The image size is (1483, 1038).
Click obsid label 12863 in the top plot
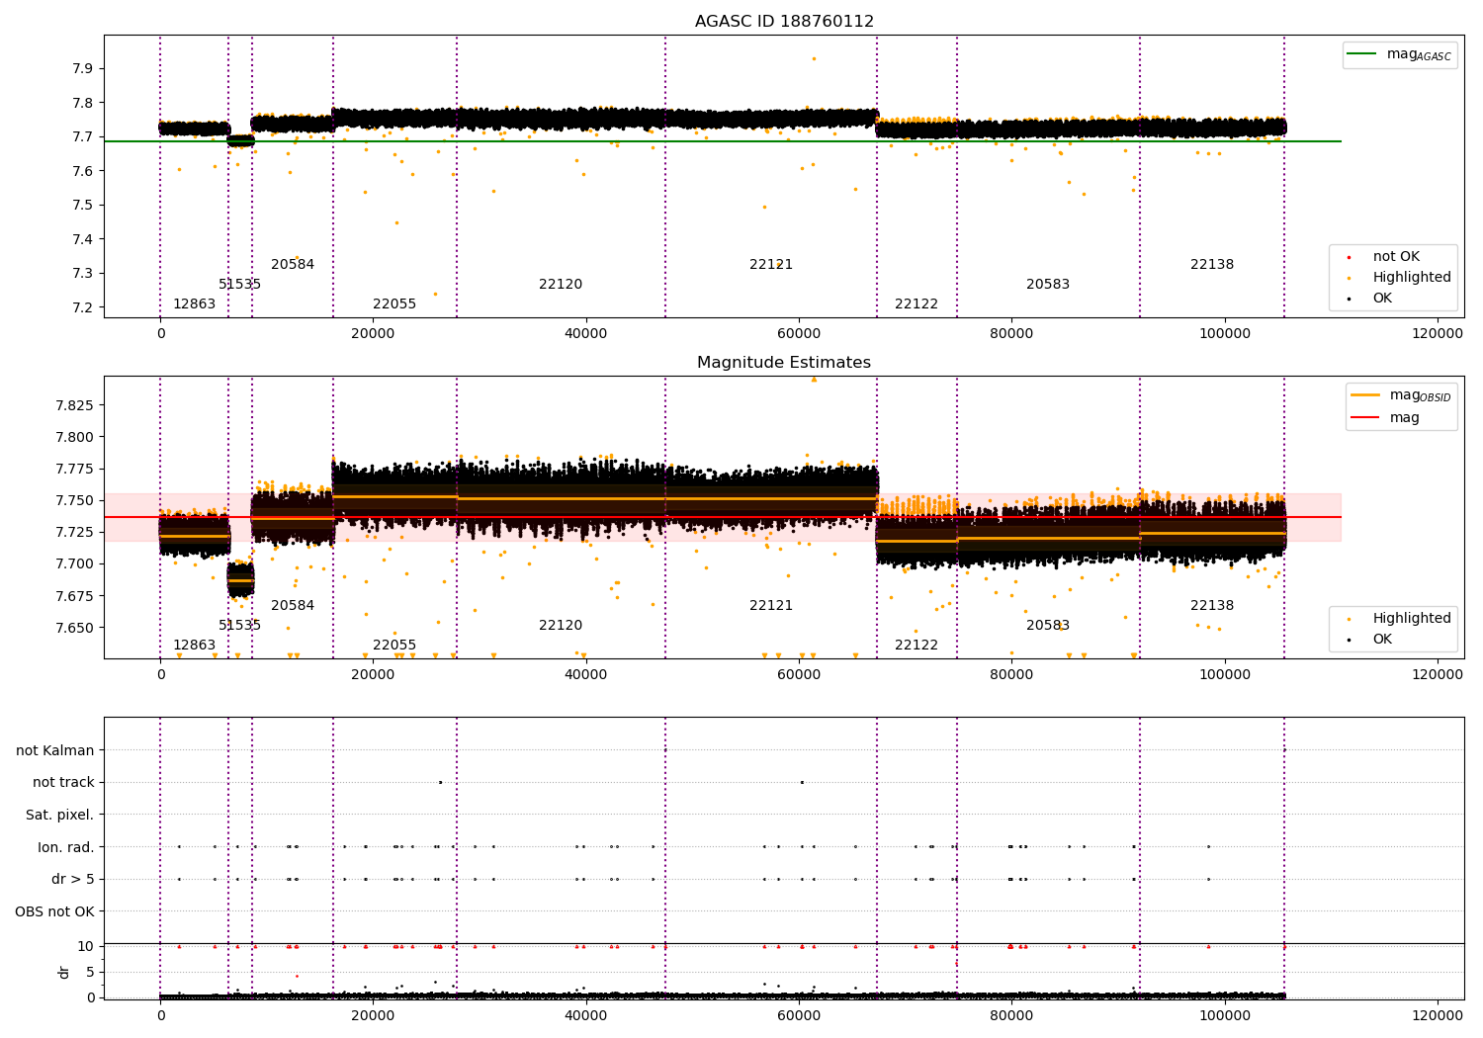click(194, 304)
